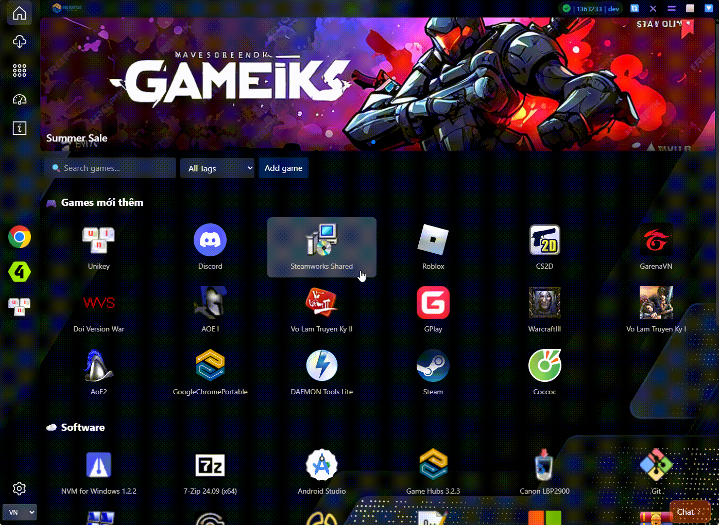The height and width of the screenshot is (525, 719).
Task: Go to Home tab in sidebar
Action: (x=20, y=13)
